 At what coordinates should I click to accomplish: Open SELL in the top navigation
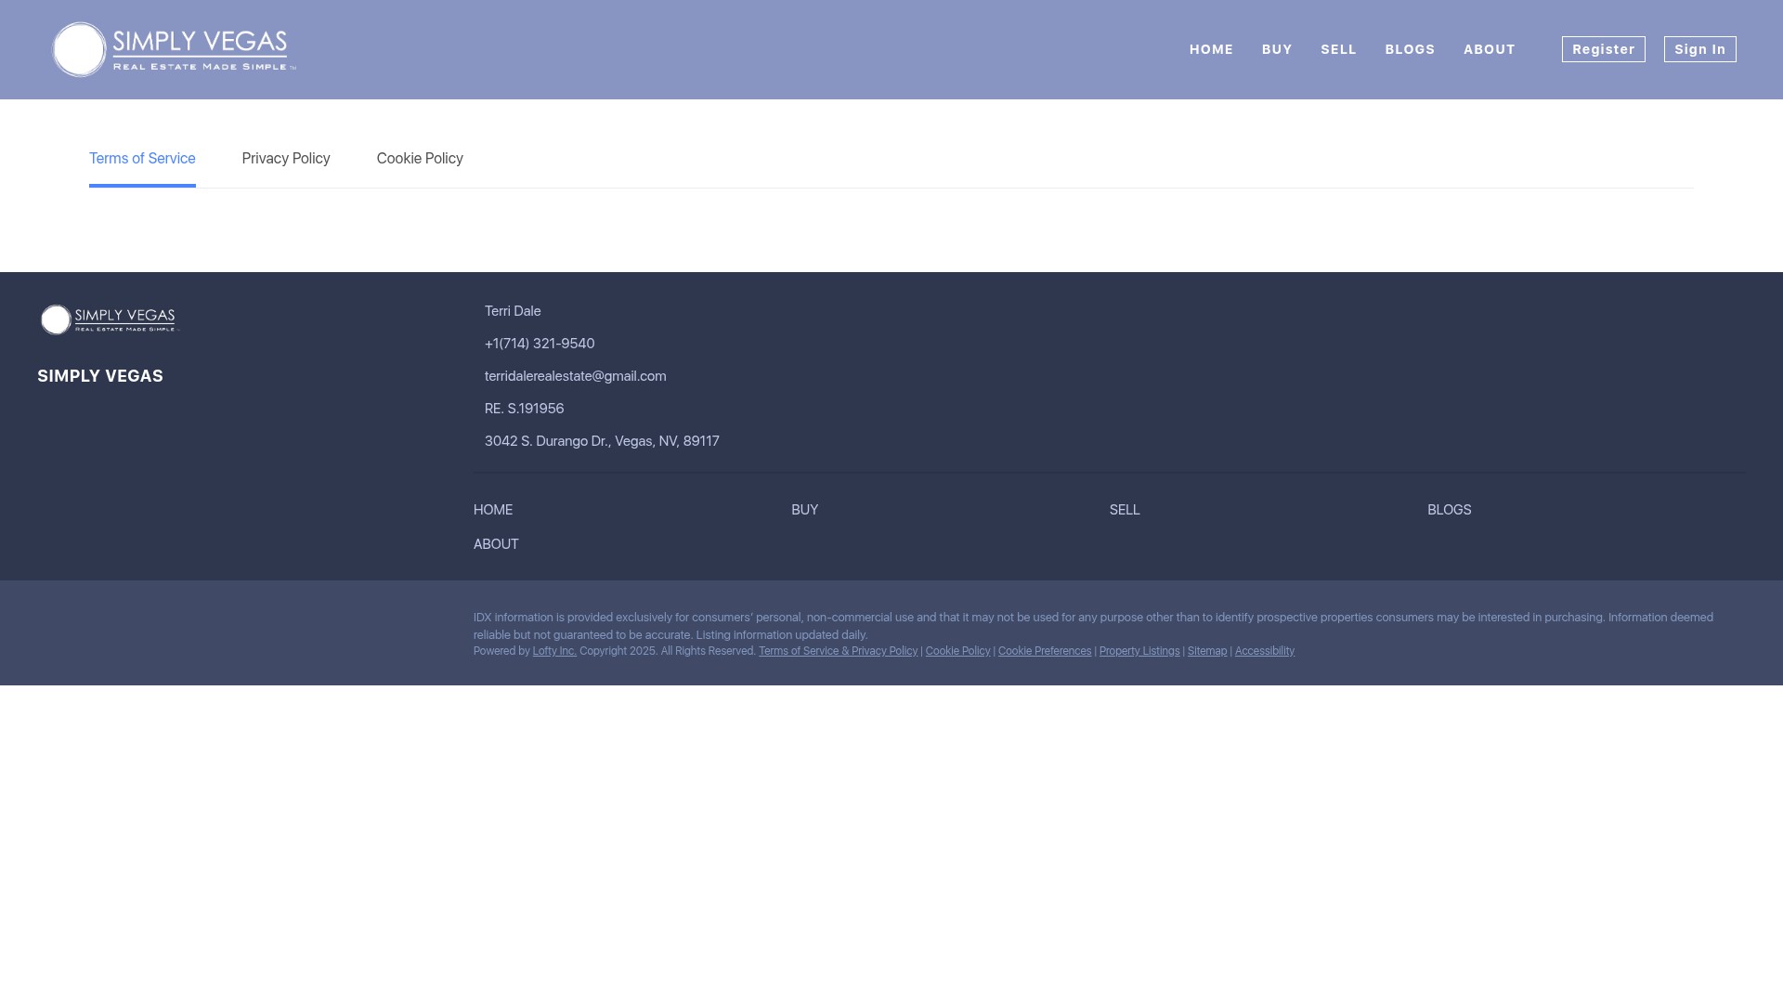pyautogui.click(x=1338, y=49)
